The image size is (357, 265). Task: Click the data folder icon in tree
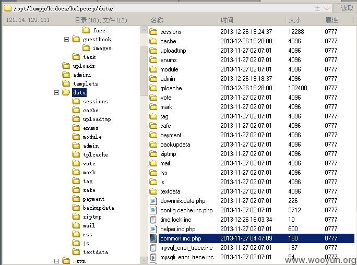[x=66, y=92]
